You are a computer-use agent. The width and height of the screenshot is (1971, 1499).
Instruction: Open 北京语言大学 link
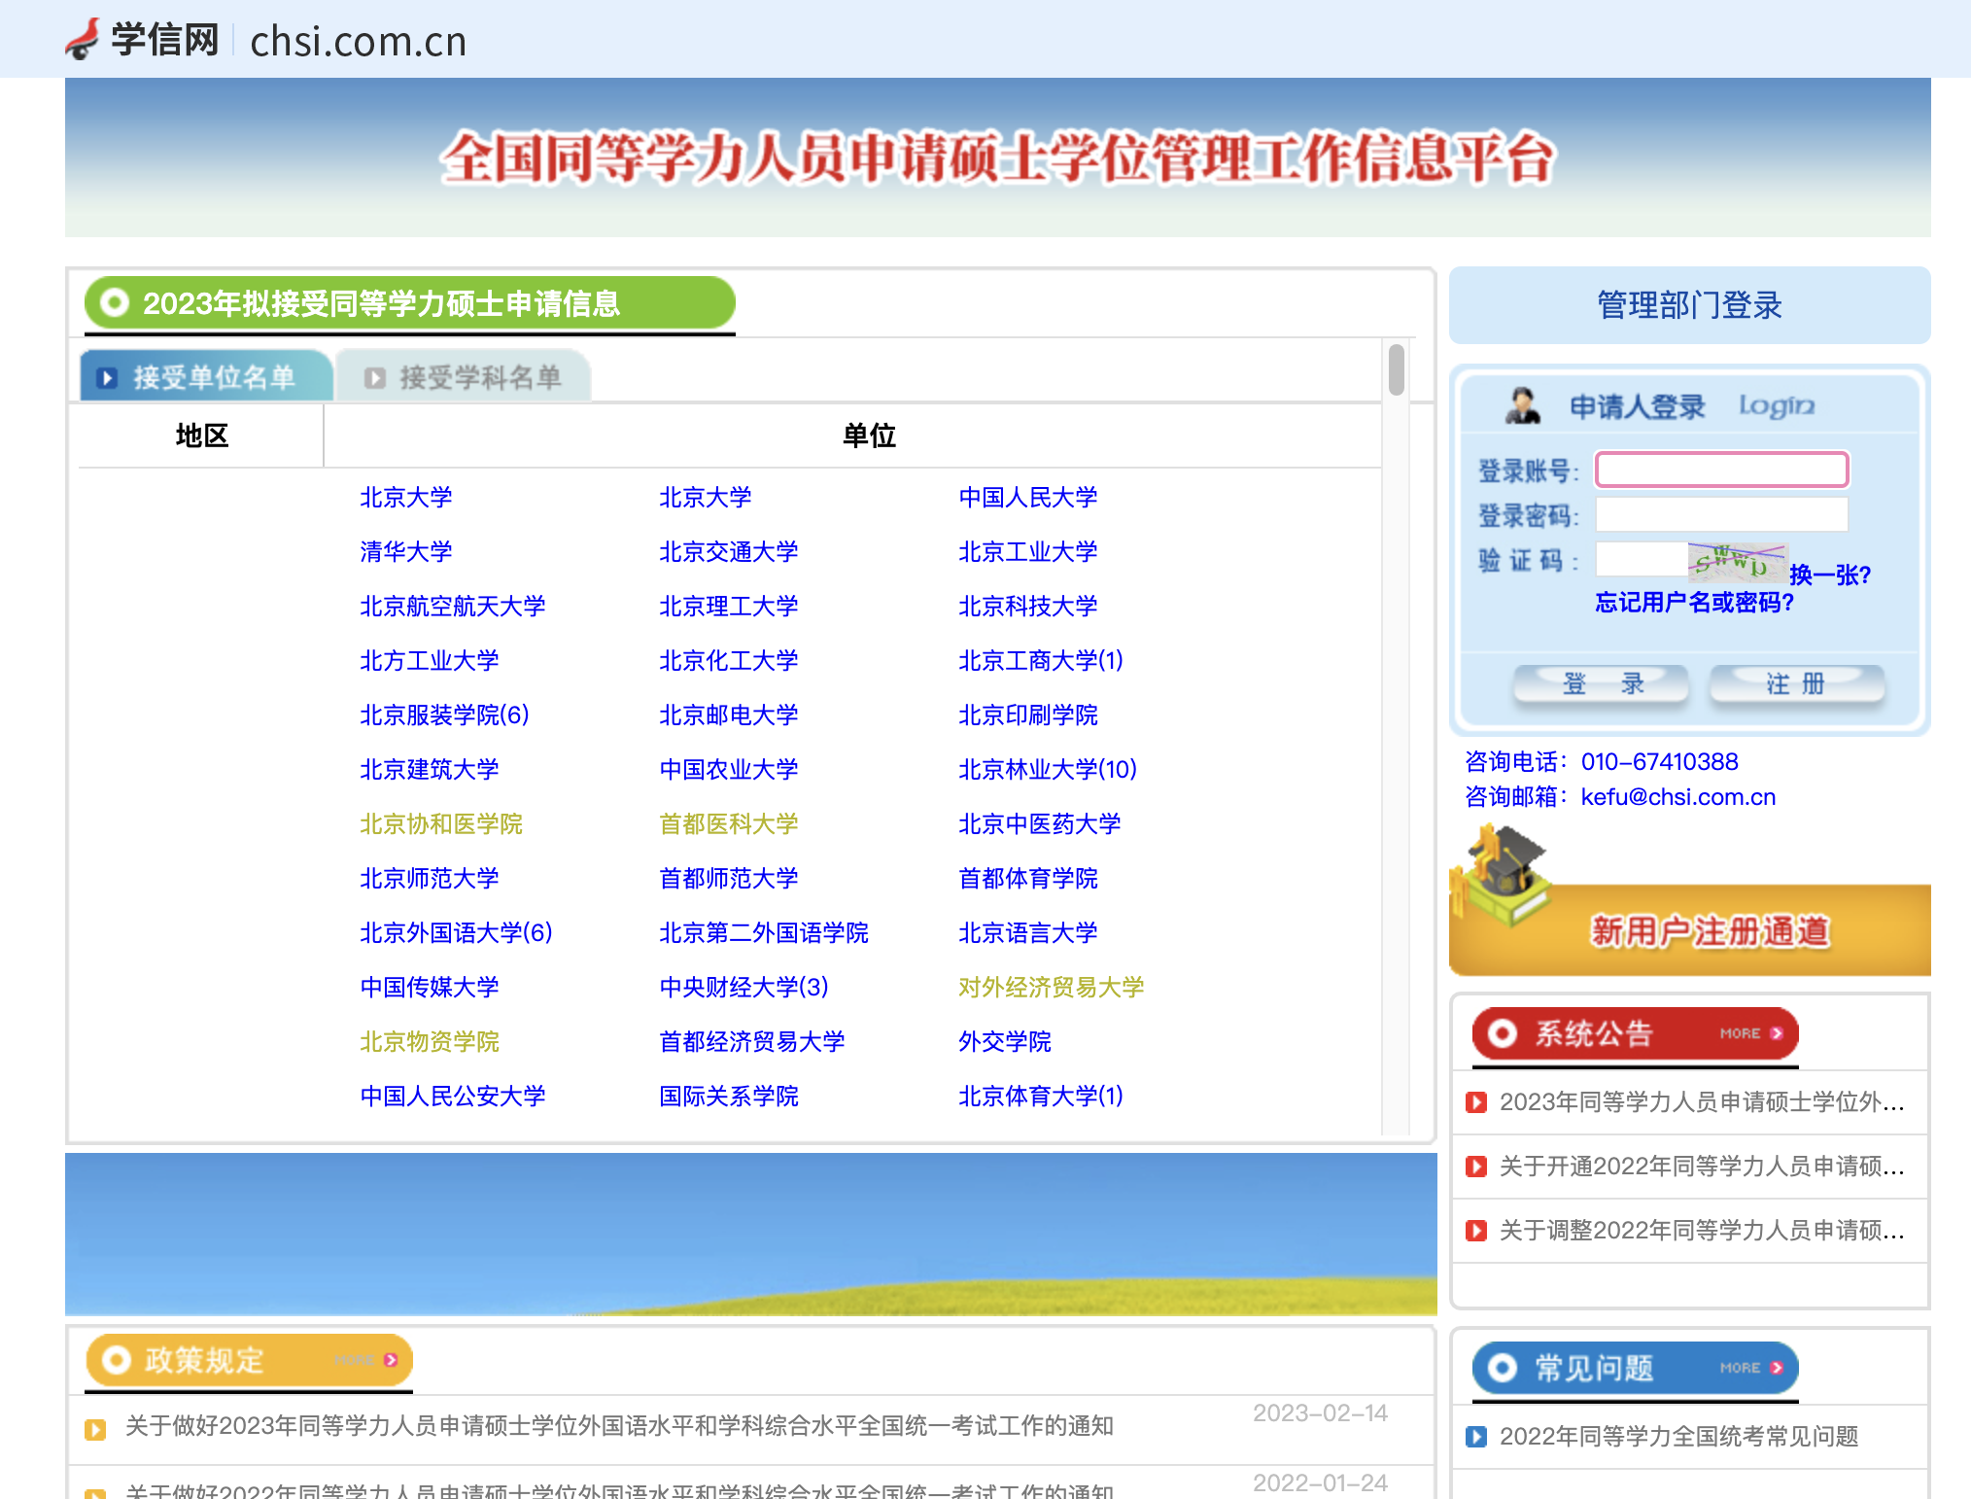[x=1028, y=933]
